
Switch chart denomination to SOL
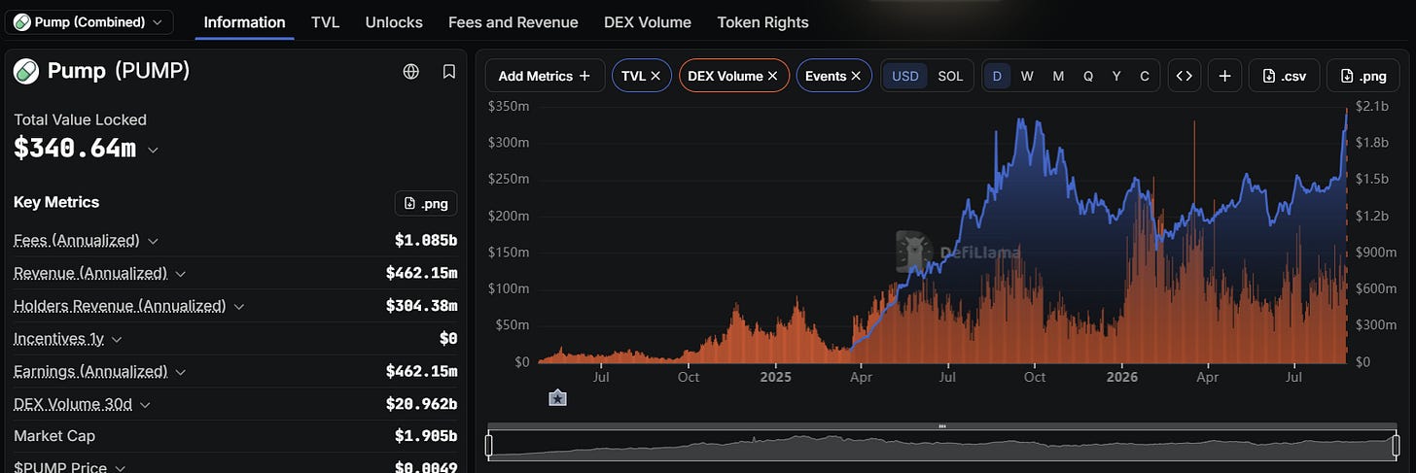pyautogui.click(x=950, y=76)
